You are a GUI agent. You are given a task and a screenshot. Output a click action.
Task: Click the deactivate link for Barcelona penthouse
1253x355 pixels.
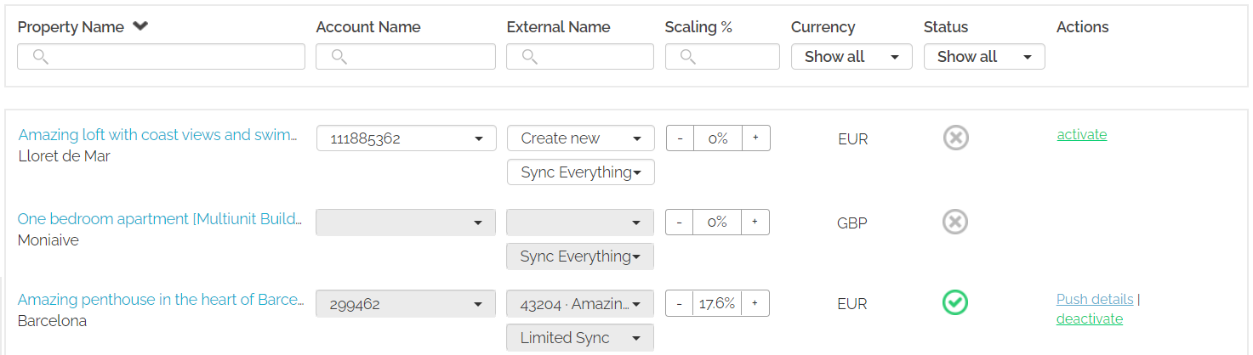point(1089,318)
